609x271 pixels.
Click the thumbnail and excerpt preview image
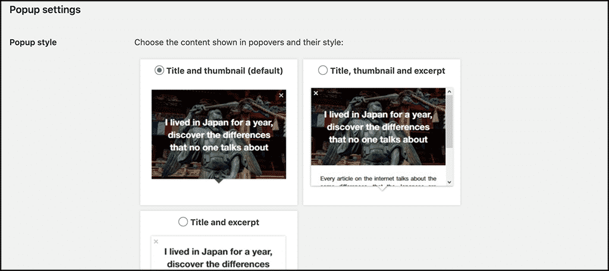pos(378,127)
